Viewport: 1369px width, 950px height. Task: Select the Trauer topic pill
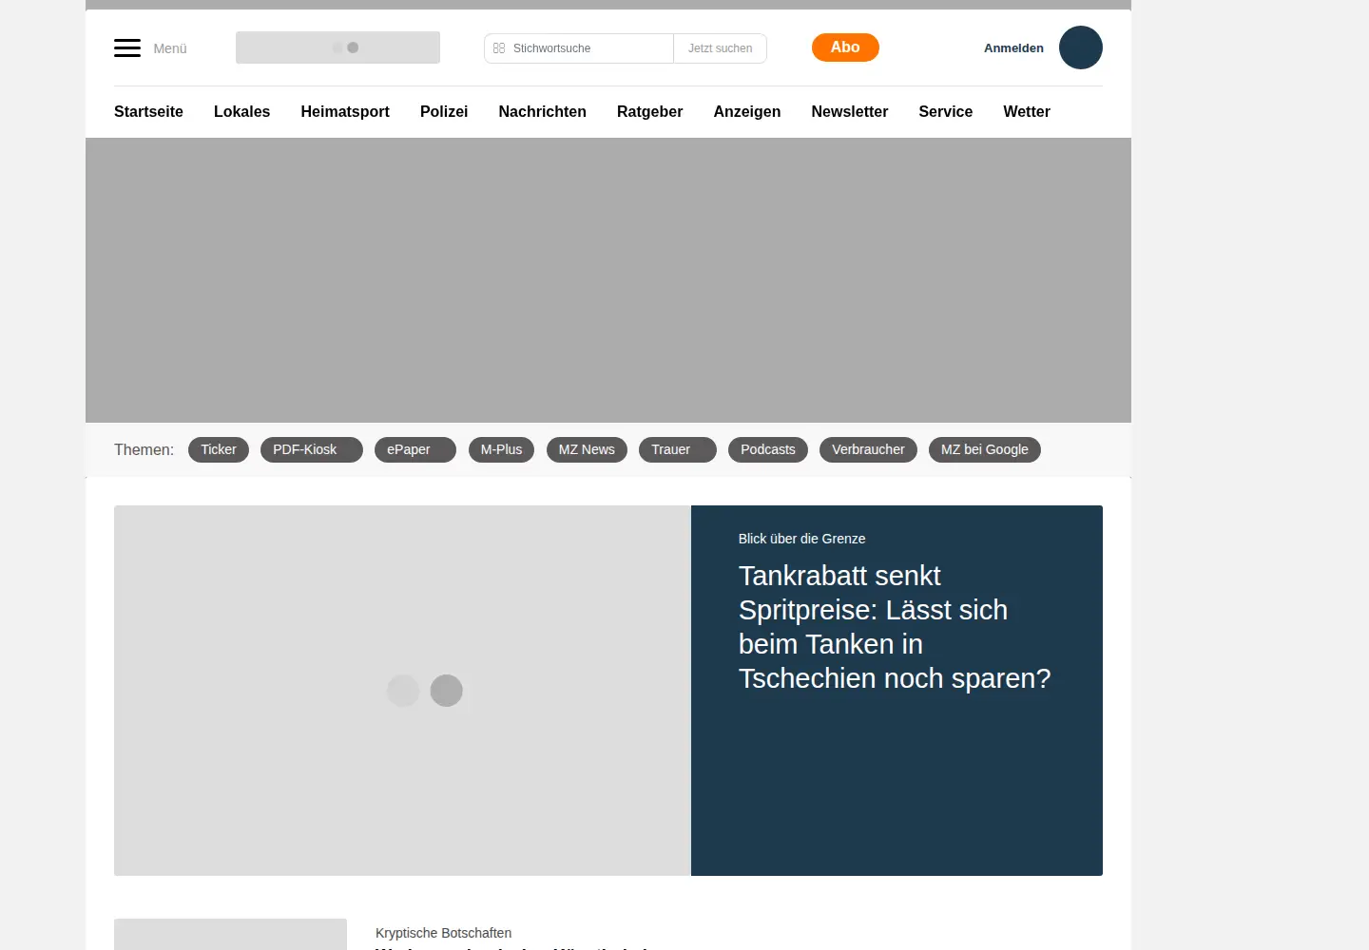[x=678, y=449]
